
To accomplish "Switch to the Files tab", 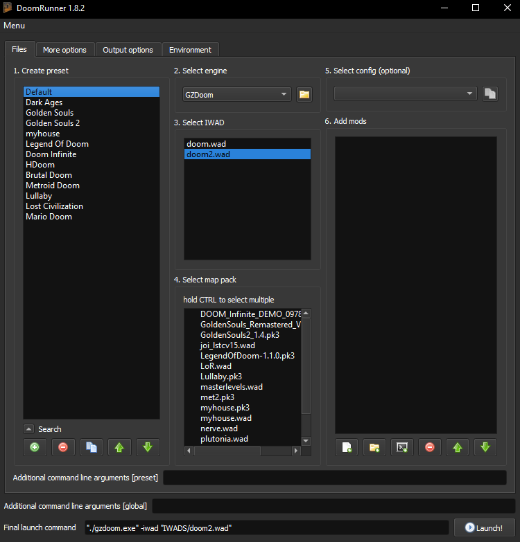I will 19,49.
